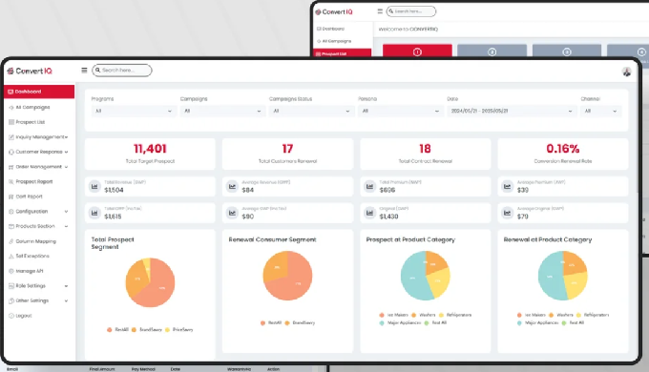Viewport: 649px width, 372px height.
Task: Open Prospect List in front sidebar
Action: pyautogui.click(x=31, y=122)
